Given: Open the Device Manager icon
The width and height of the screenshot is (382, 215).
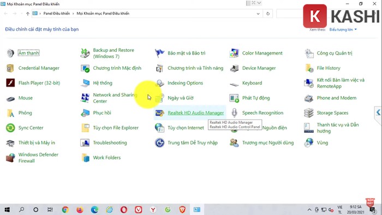Looking at the screenshot, I should pos(234,68).
